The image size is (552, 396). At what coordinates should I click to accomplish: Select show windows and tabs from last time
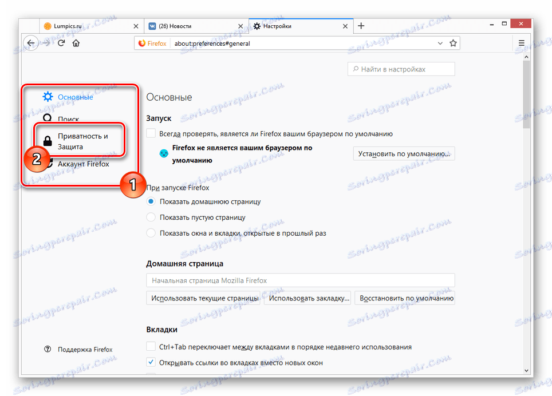[151, 233]
